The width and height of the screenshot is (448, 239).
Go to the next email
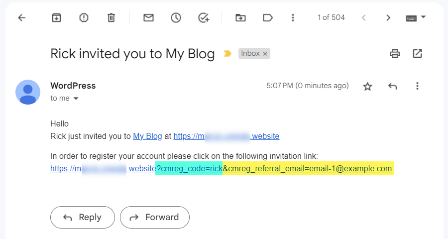point(388,18)
